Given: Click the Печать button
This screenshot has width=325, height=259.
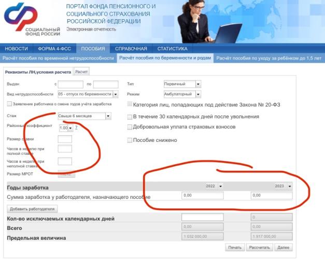Looking at the screenshot, I should coord(235,248).
